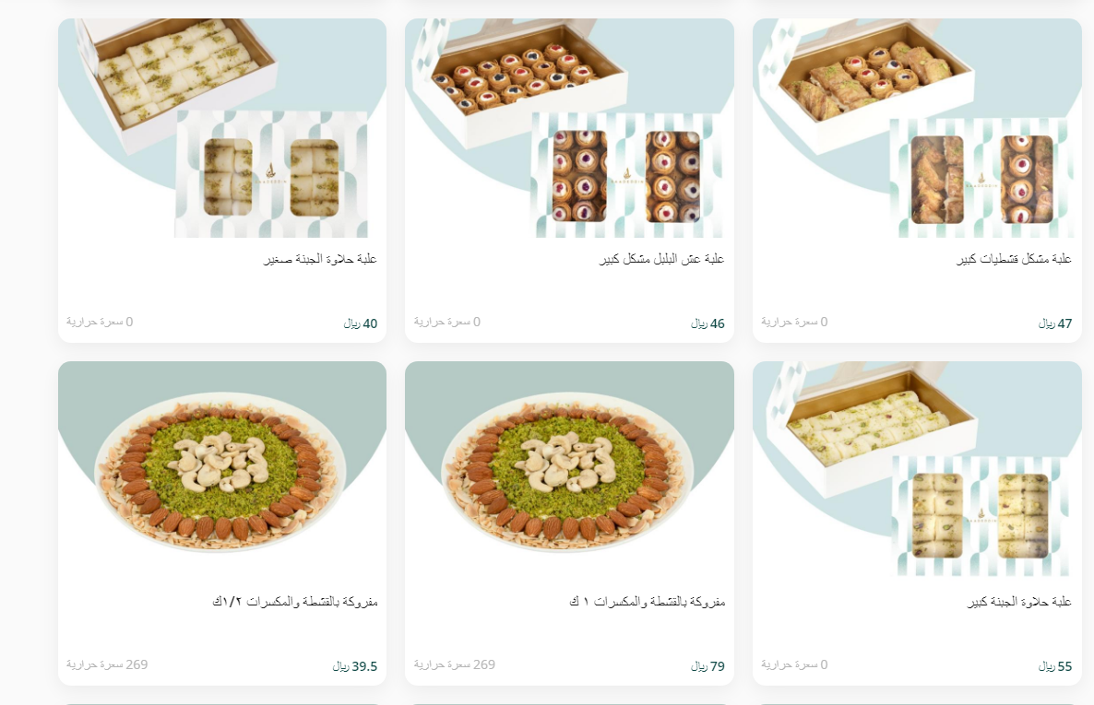Open the مفروكة بالقشطة والمكسرات ١ ك plate image
The width and height of the screenshot is (1094, 705).
(x=569, y=471)
